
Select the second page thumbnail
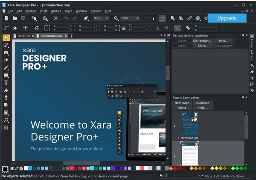(x=190, y=154)
